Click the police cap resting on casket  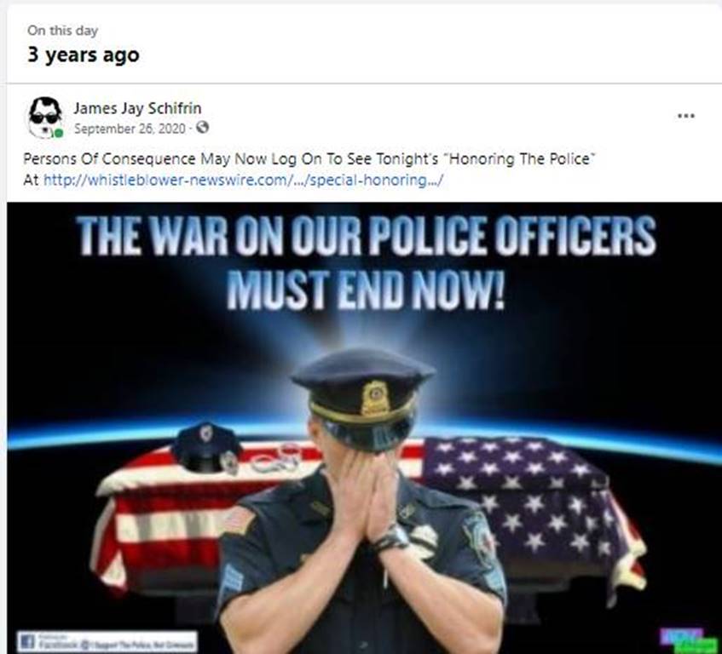pyautogui.click(x=207, y=447)
